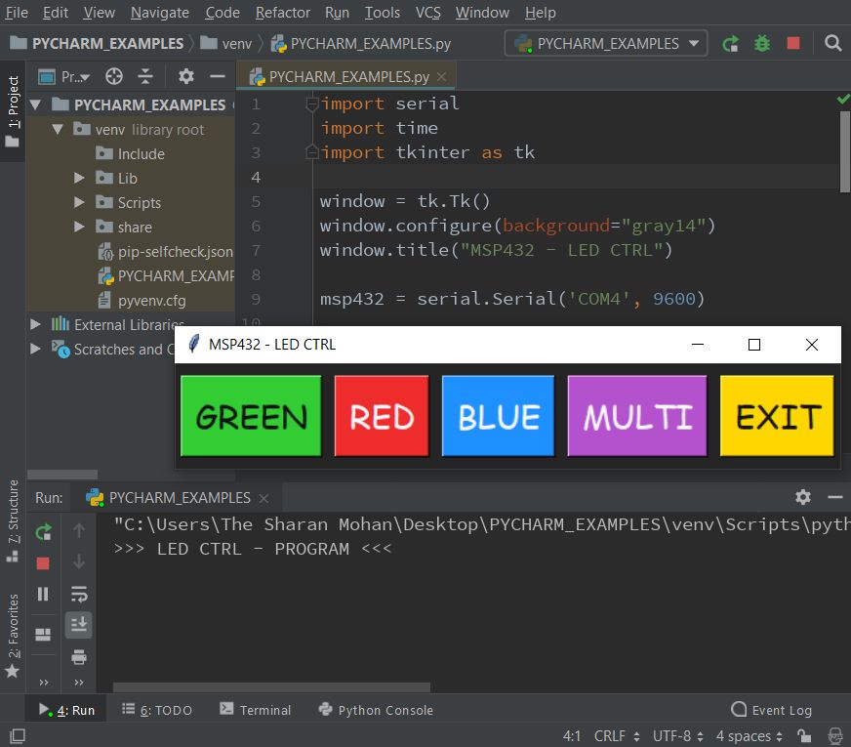Click restore layout icon in Run panel
Screen dimensions: 851x747
[43, 635]
